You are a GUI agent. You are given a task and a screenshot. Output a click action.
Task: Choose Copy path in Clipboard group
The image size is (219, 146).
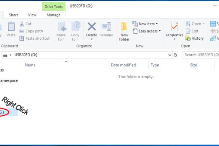31,31
